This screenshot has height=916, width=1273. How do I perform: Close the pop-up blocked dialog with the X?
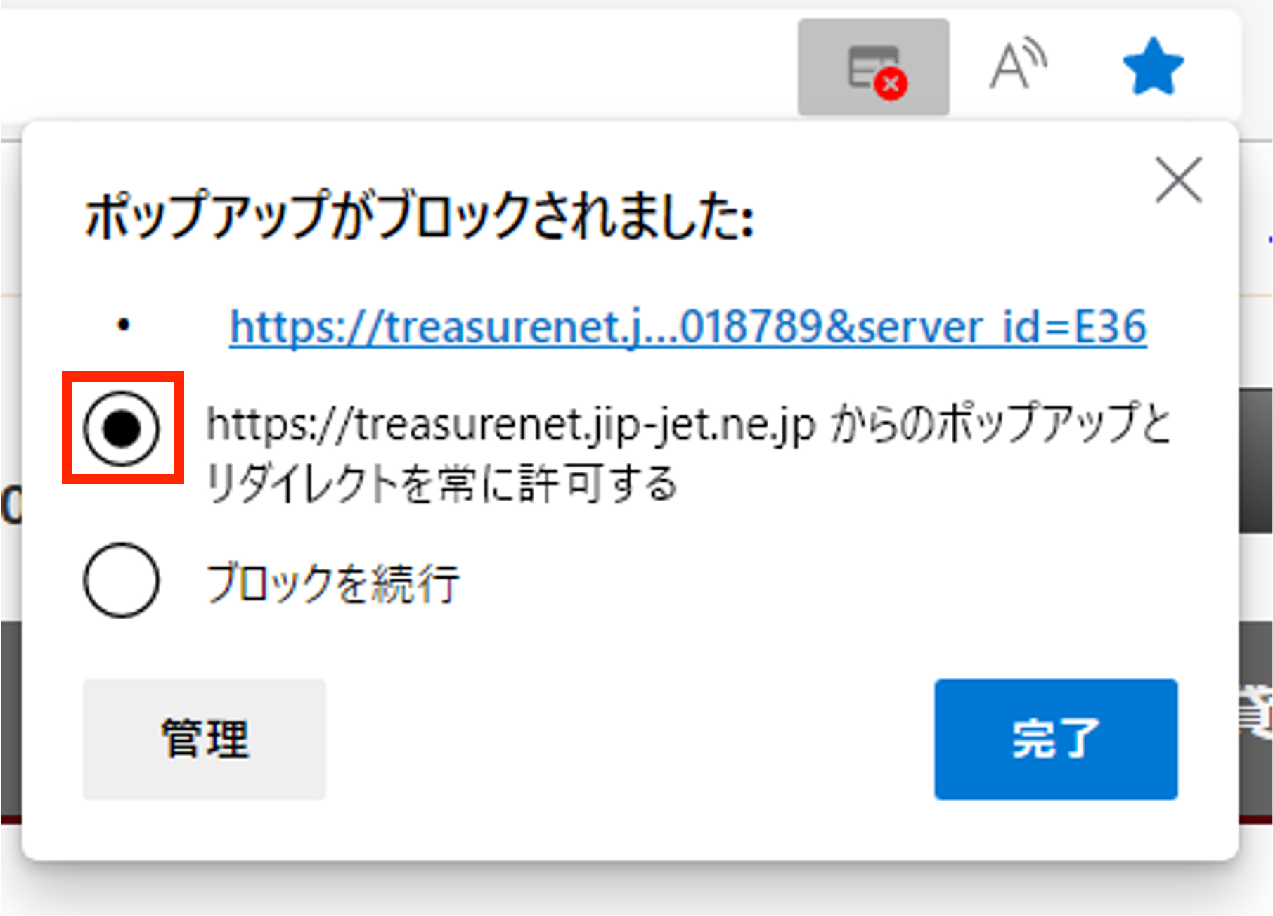coord(1178,180)
